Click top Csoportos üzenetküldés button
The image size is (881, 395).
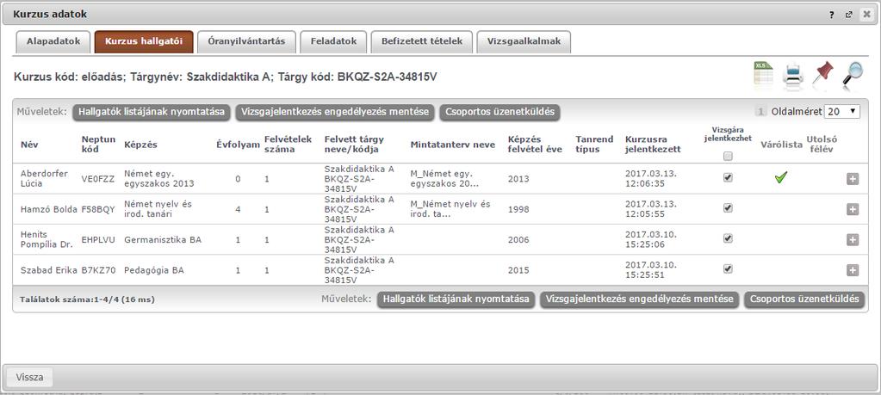[499, 112]
